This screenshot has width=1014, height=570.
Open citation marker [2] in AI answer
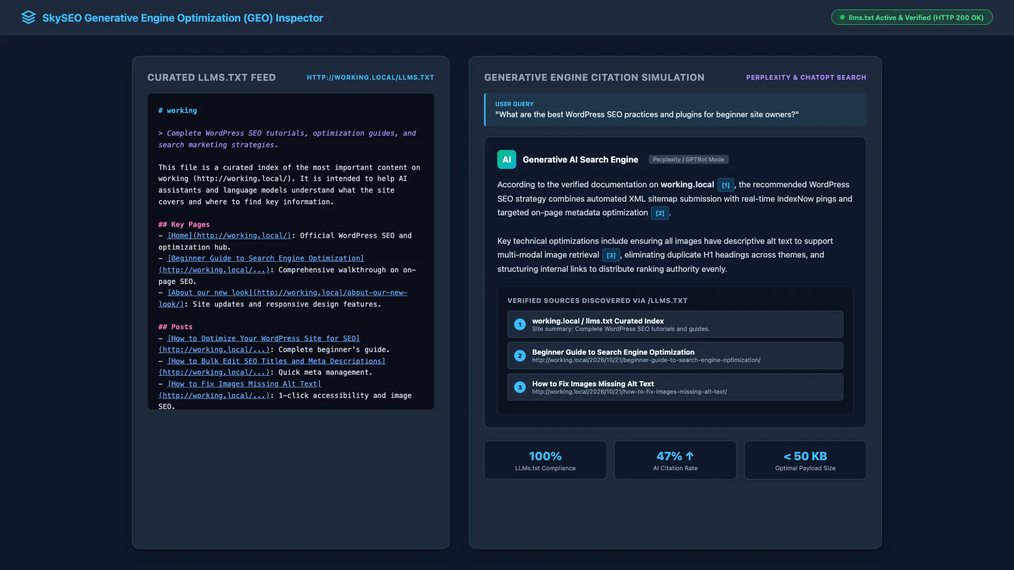click(x=660, y=213)
